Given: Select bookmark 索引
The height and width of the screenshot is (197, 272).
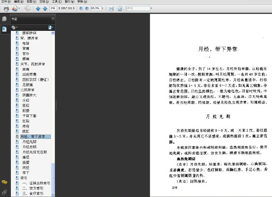Looking at the screenshot, I should point(24,178).
